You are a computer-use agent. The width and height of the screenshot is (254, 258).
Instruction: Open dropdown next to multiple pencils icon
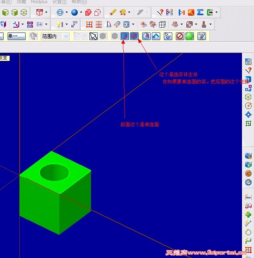click(129, 12)
